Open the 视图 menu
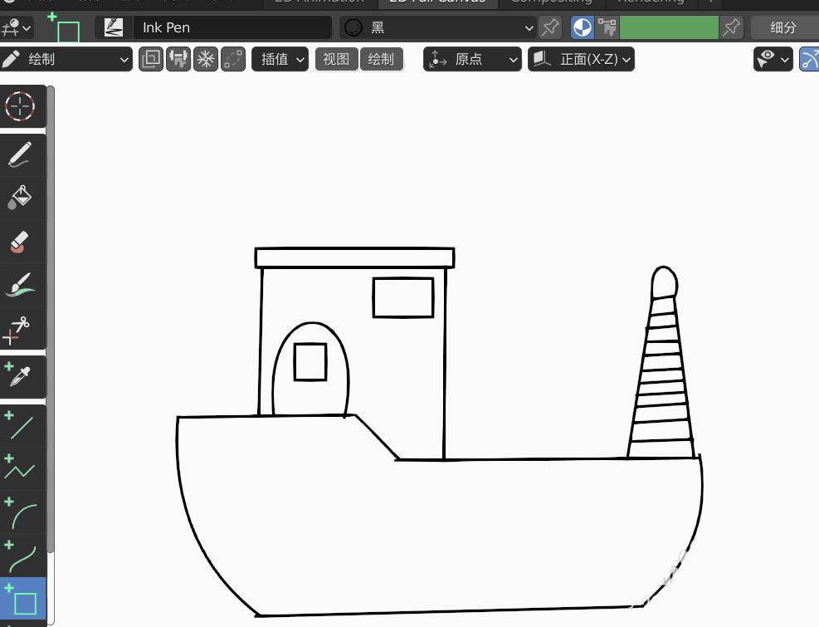Image resolution: width=819 pixels, height=627 pixels. tap(336, 60)
